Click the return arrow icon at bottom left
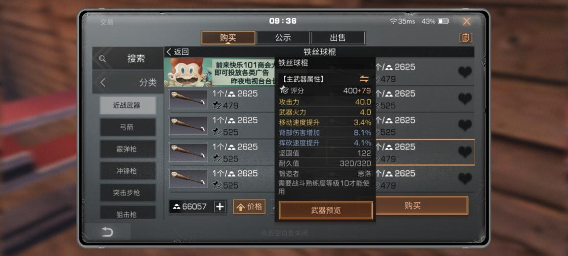 pyautogui.click(x=107, y=231)
